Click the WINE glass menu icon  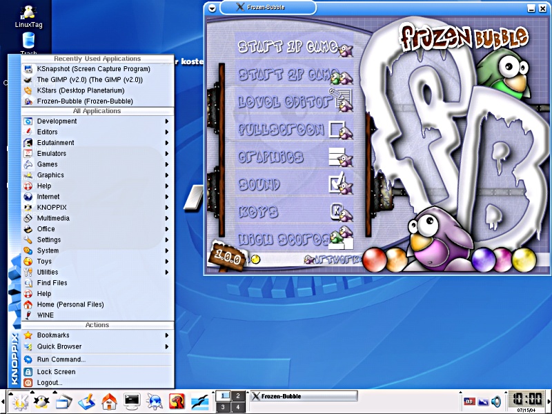[28, 315]
